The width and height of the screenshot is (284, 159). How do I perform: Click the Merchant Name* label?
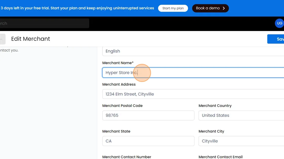tap(118, 63)
